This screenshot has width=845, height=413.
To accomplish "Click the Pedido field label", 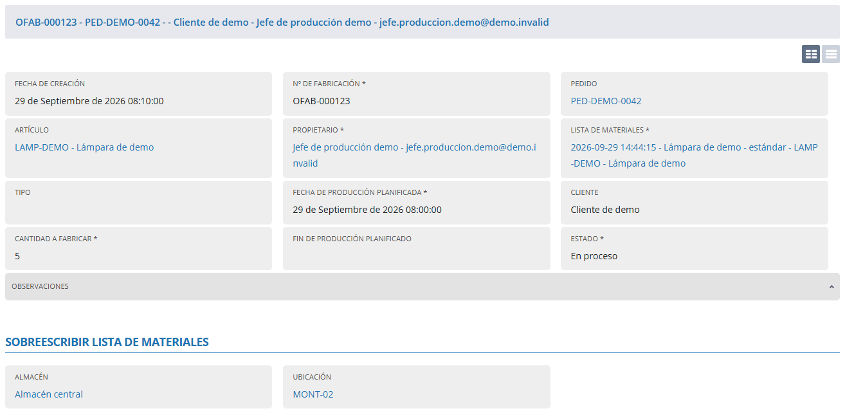I will tap(584, 84).
